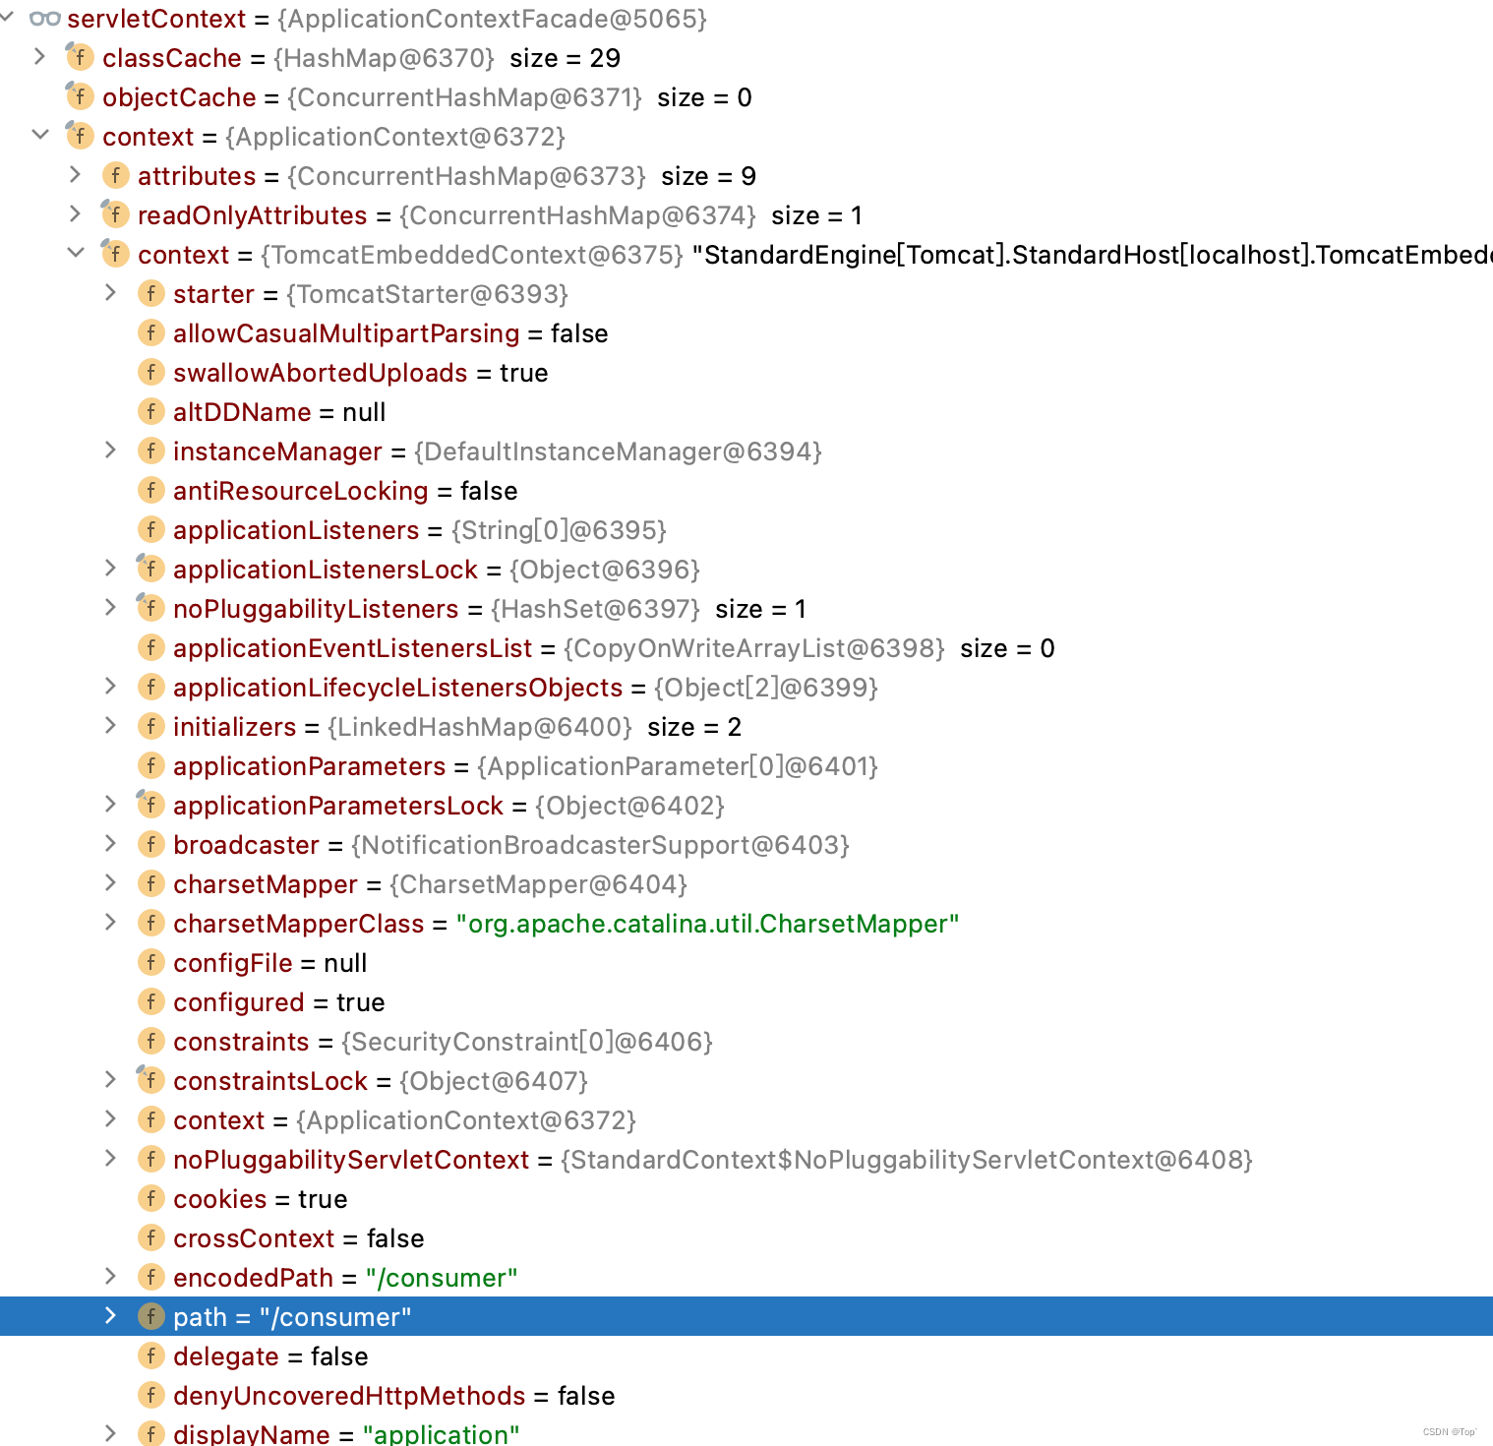
Task: Click field icon of altDDName
Action: pos(150,411)
